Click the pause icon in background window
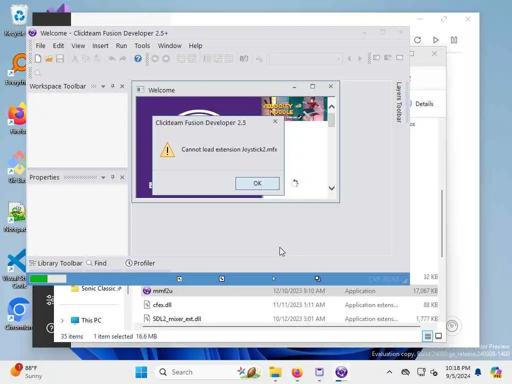 coord(454,40)
